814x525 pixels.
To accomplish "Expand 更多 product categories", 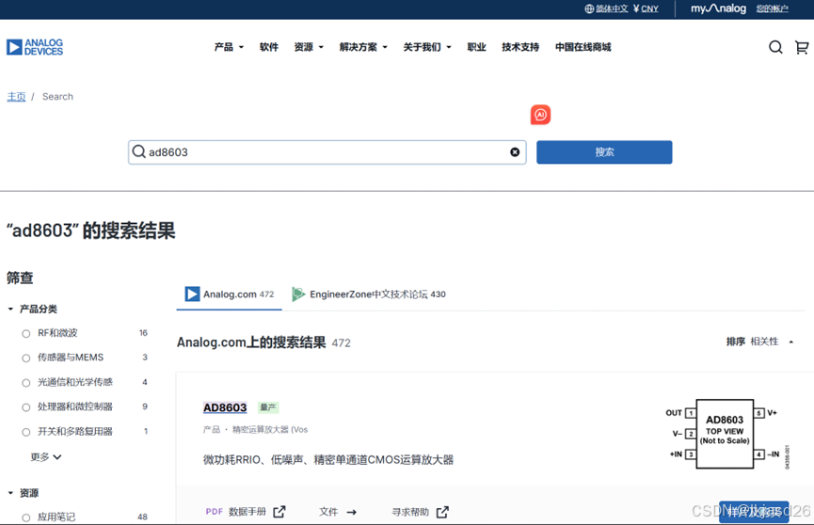I will pyautogui.click(x=46, y=457).
